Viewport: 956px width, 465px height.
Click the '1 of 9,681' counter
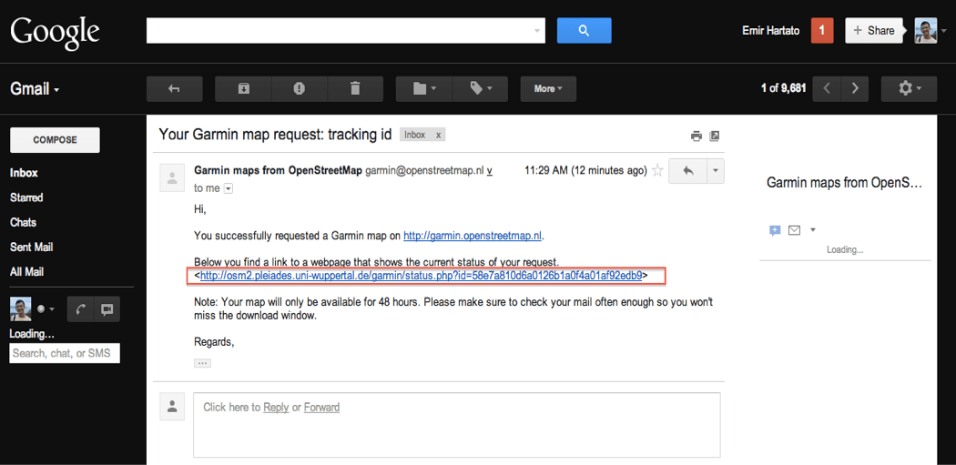[783, 89]
